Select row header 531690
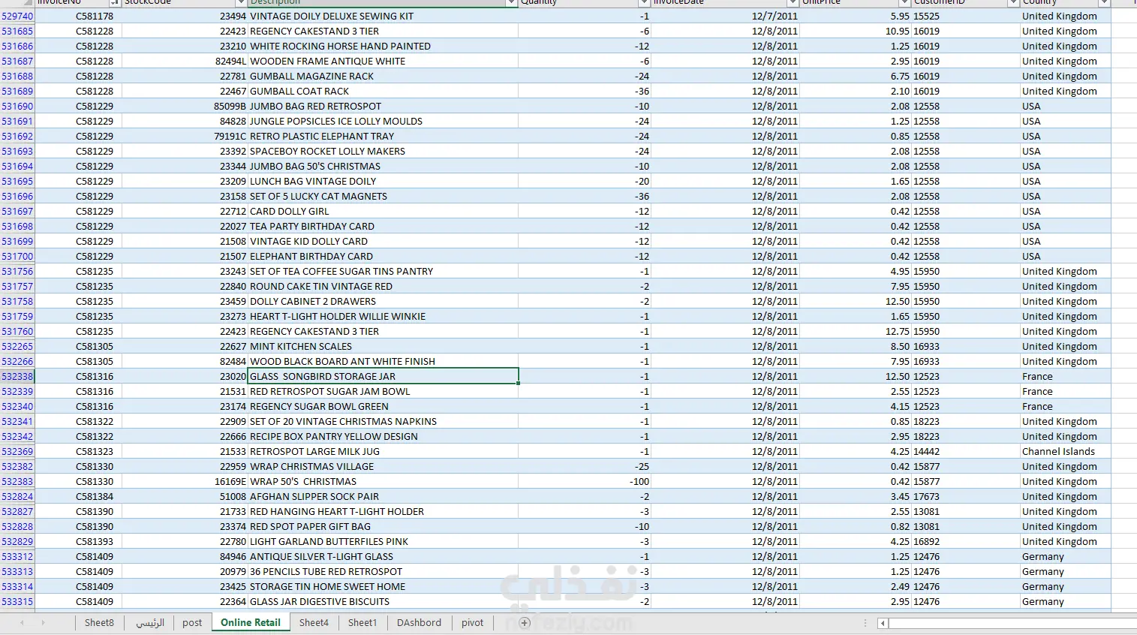Image resolution: width=1137 pixels, height=635 pixels. (17, 106)
